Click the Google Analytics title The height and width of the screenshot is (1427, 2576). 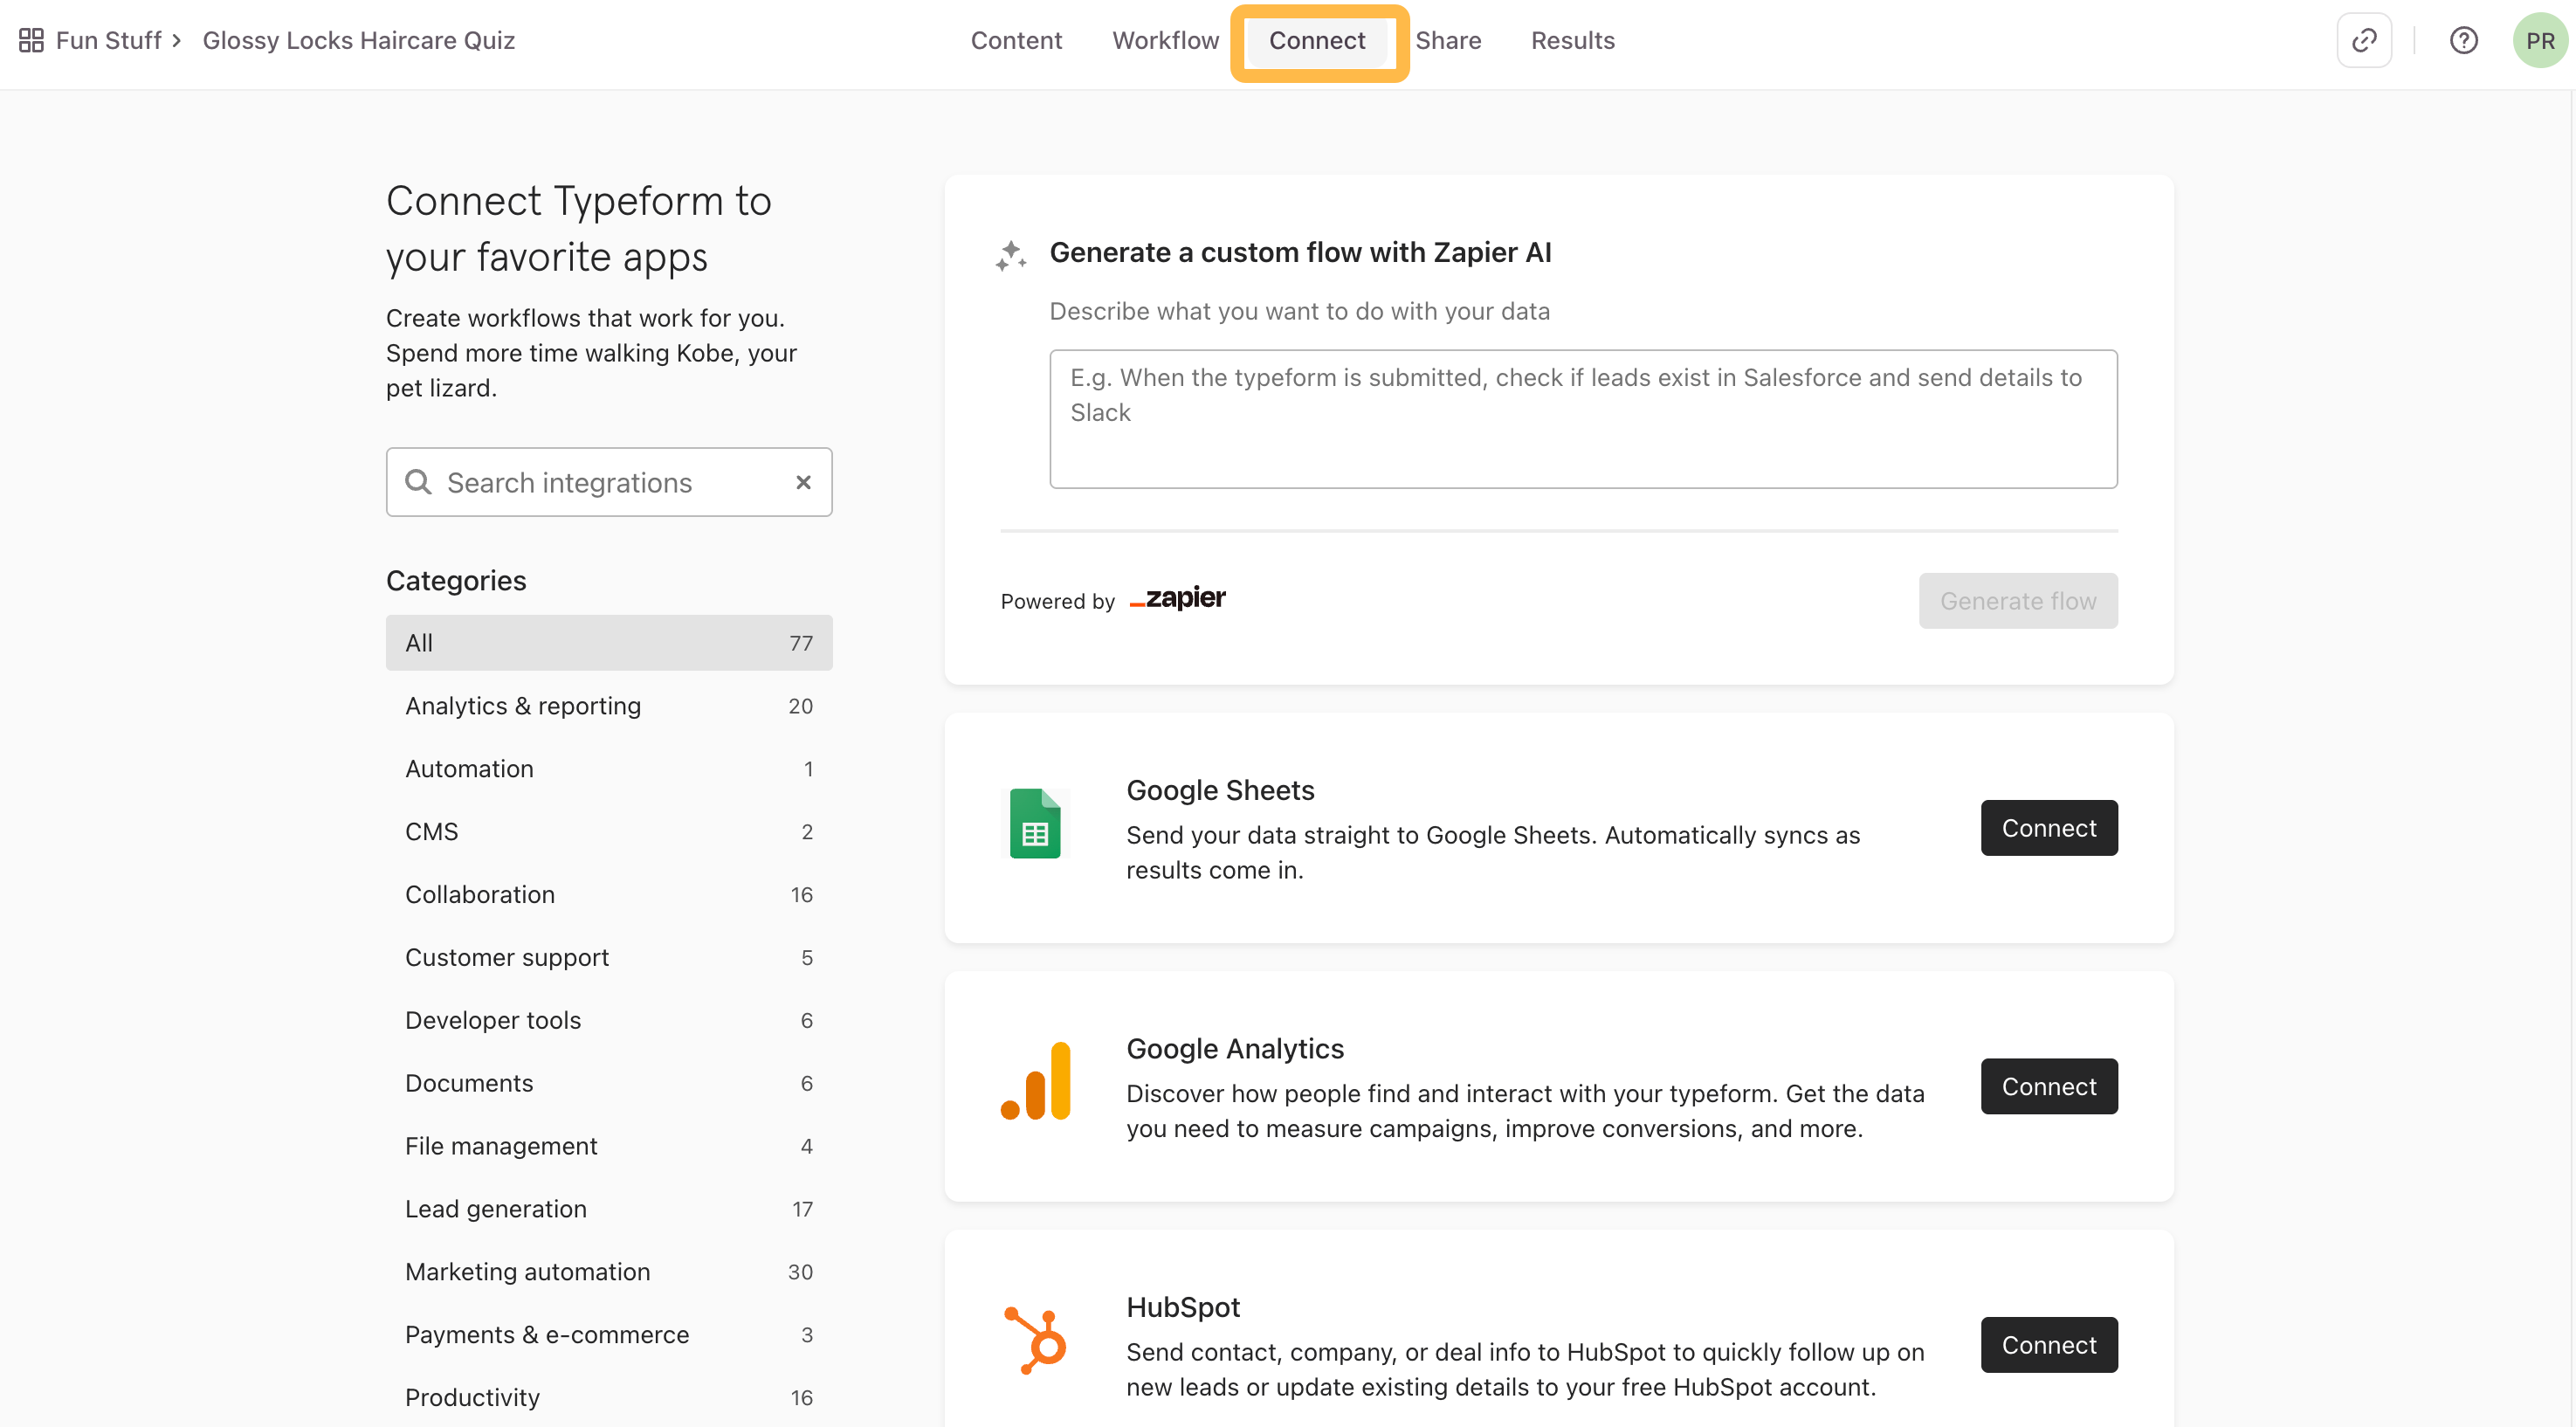pos(1235,1048)
